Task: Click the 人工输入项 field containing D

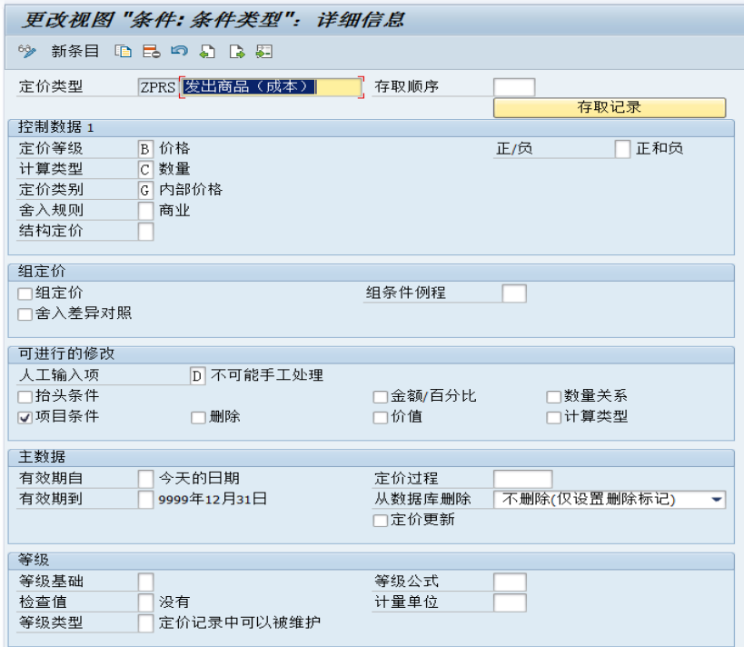Action: 197,376
